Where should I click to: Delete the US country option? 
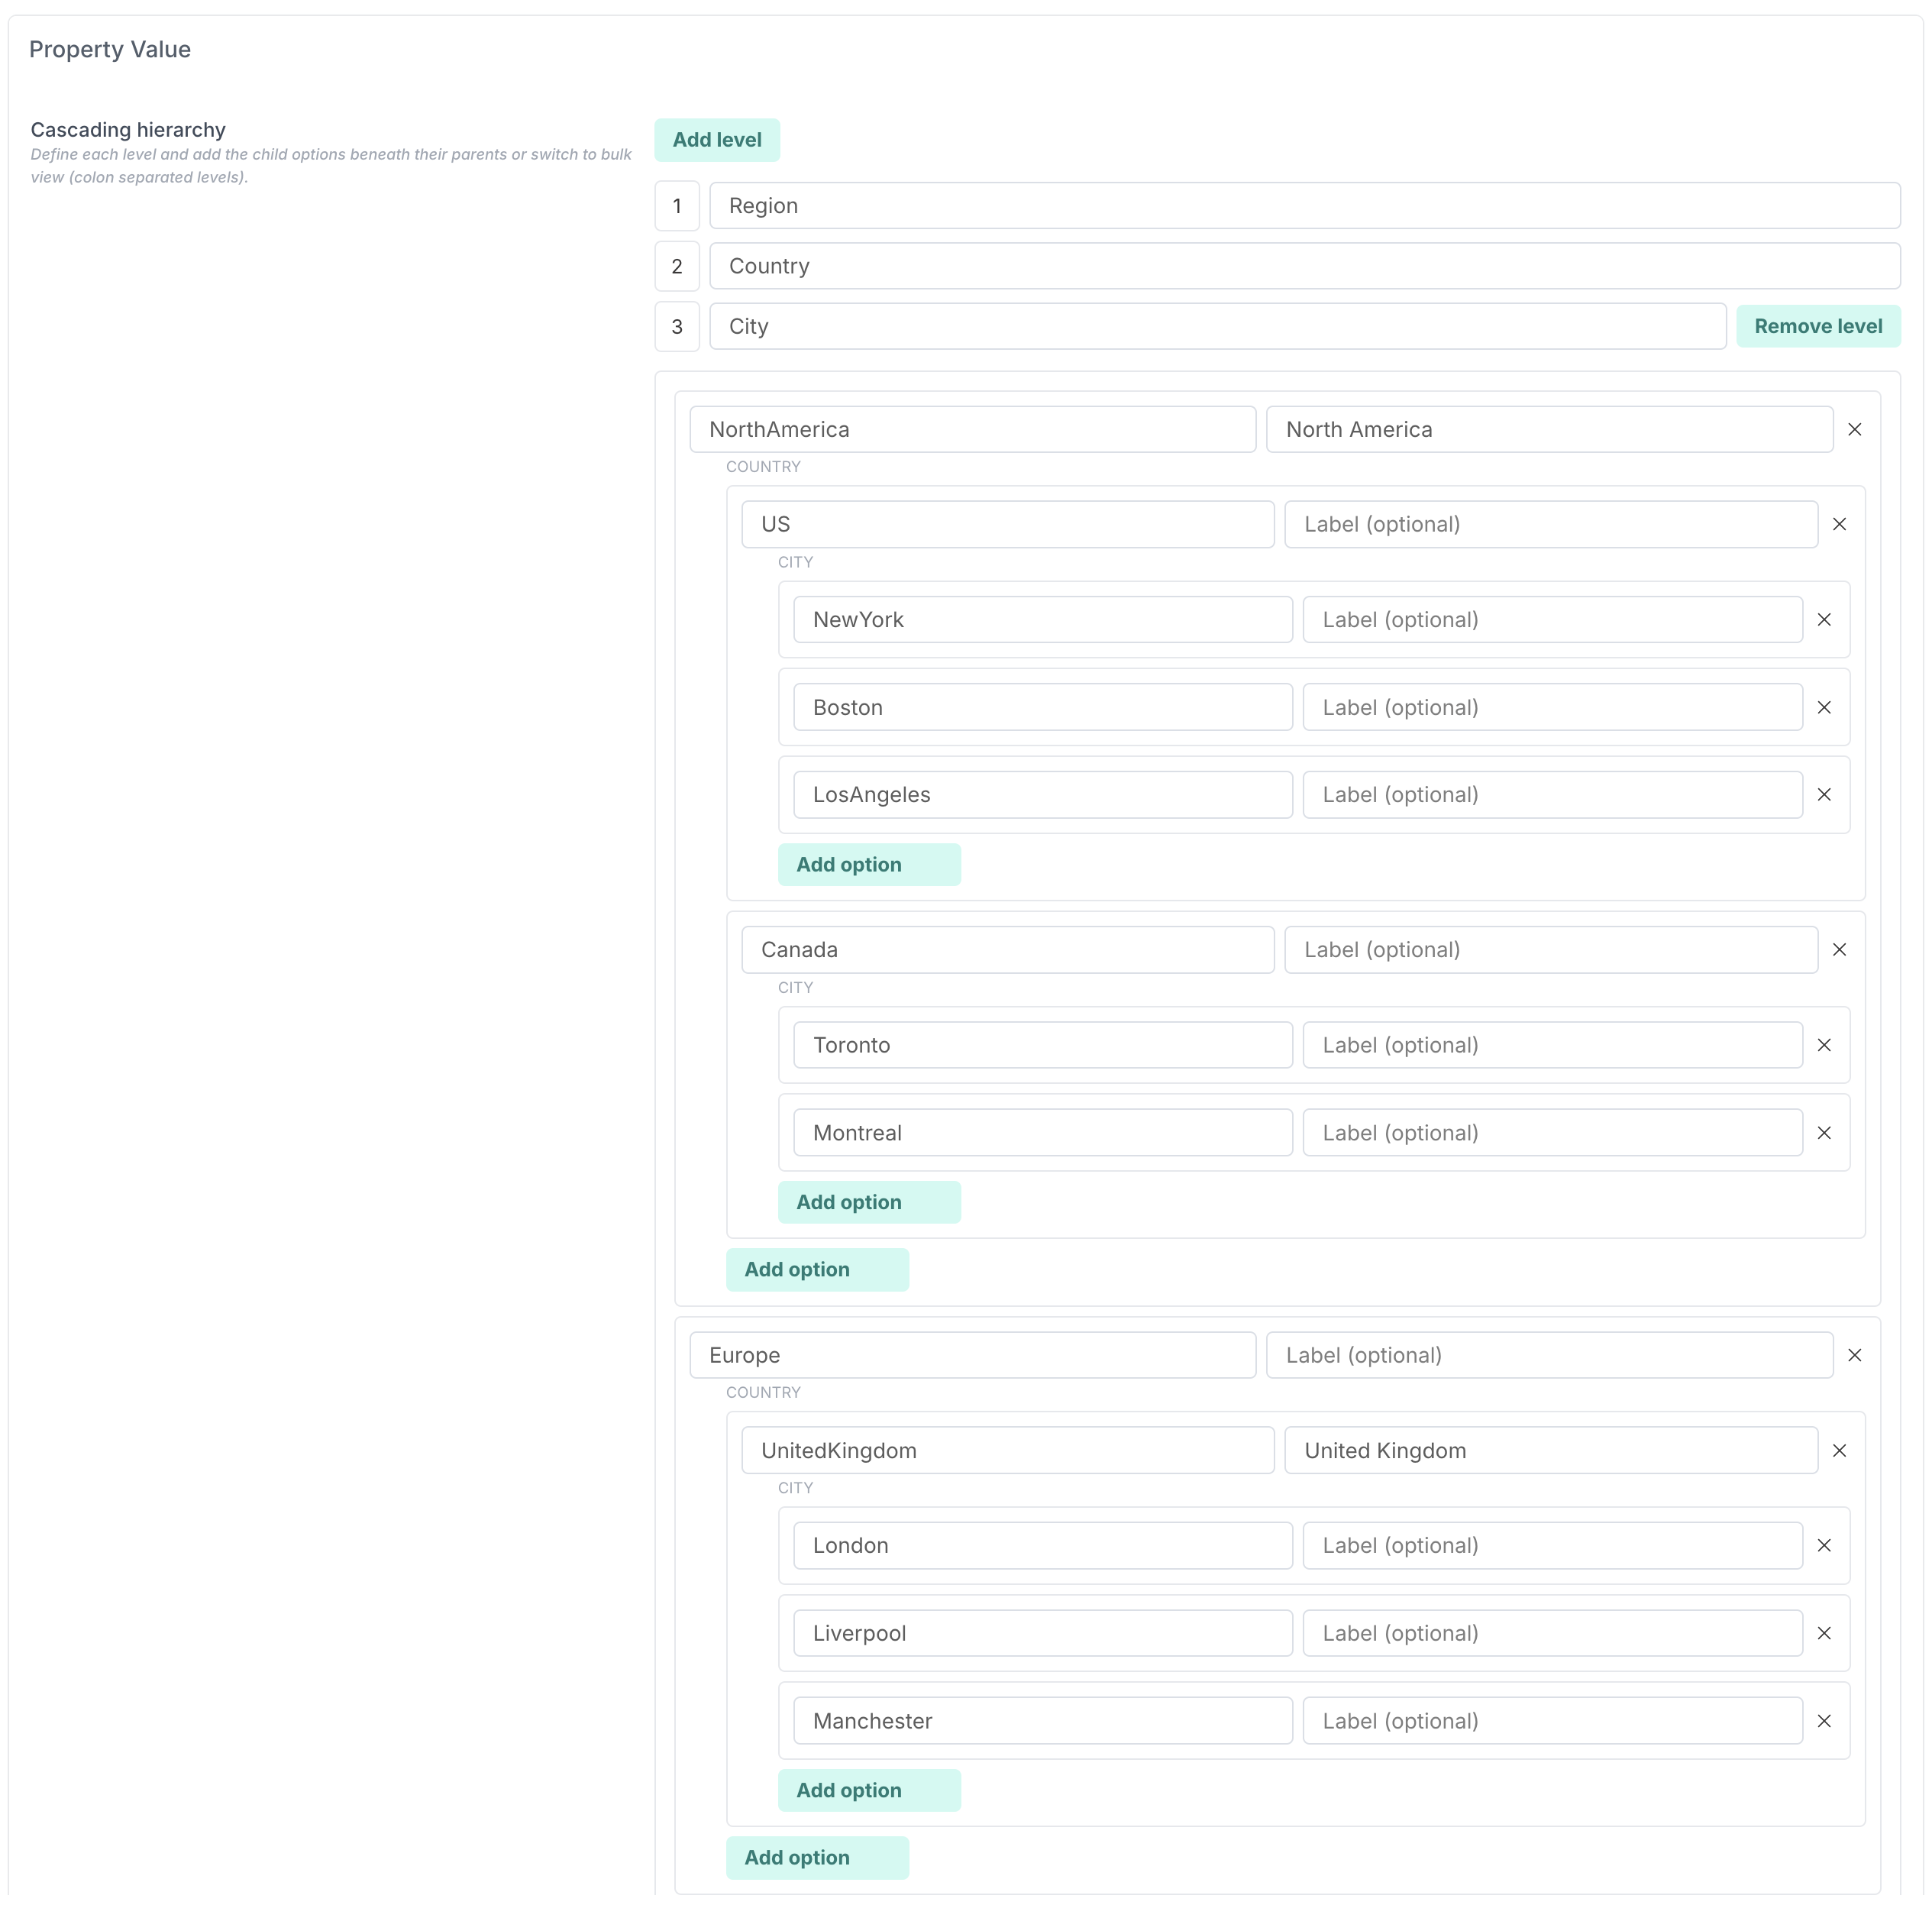coord(1838,524)
